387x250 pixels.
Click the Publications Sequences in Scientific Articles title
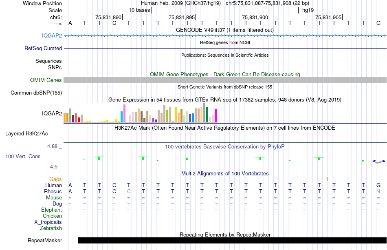tap(225, 55)
